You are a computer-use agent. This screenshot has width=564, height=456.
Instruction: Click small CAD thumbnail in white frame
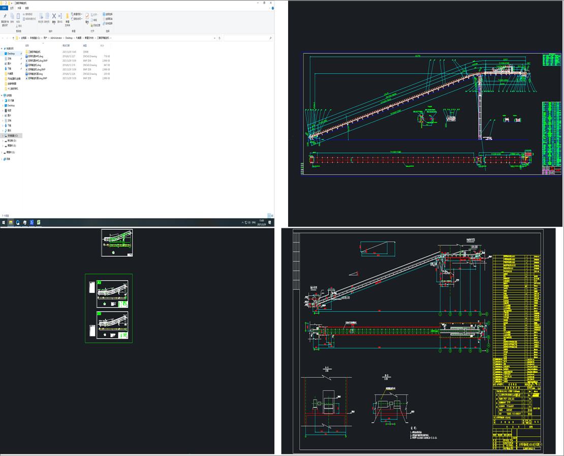point(117,242)
